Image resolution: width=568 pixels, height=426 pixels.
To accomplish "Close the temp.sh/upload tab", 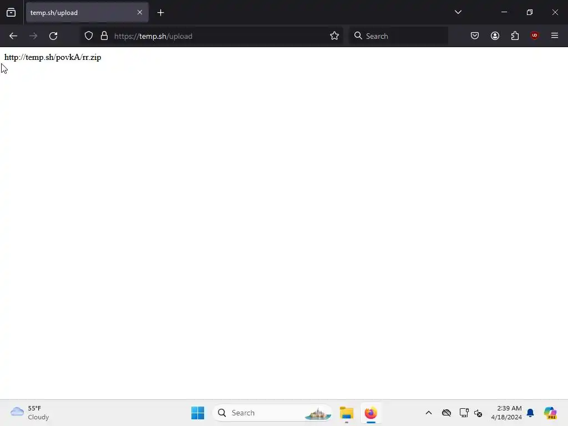I will click(140, 12).
